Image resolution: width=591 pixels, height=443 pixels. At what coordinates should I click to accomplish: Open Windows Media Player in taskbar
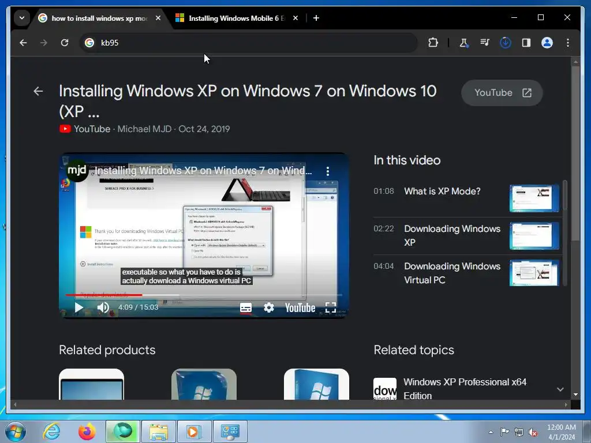click(x=194, y=431)
